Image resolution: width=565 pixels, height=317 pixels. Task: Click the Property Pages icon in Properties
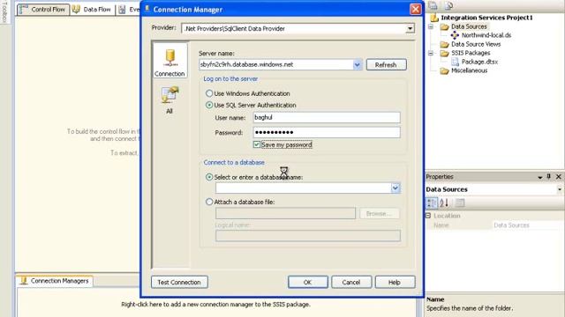[460, 203]
